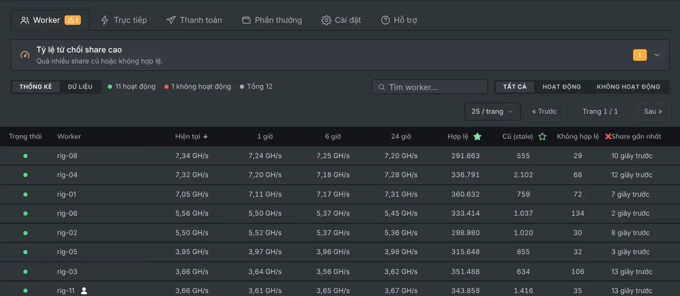Open worker rig-06
Viewport: 680px width, 296px height.
(67, 214)
